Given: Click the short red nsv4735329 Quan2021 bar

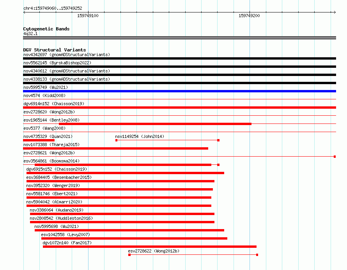Looking at the screenshot, I should 39,140.
